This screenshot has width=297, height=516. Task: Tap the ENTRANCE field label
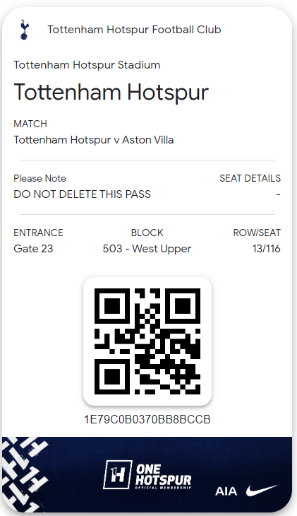(38, 233)
